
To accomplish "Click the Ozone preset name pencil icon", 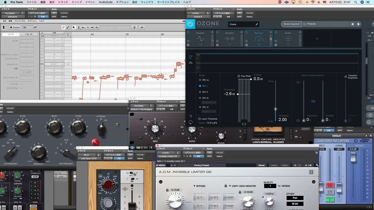I will click(257, 24).
